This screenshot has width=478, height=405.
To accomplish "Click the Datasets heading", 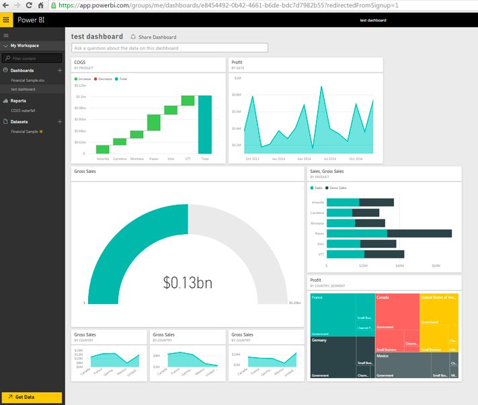I will [19, 122].
